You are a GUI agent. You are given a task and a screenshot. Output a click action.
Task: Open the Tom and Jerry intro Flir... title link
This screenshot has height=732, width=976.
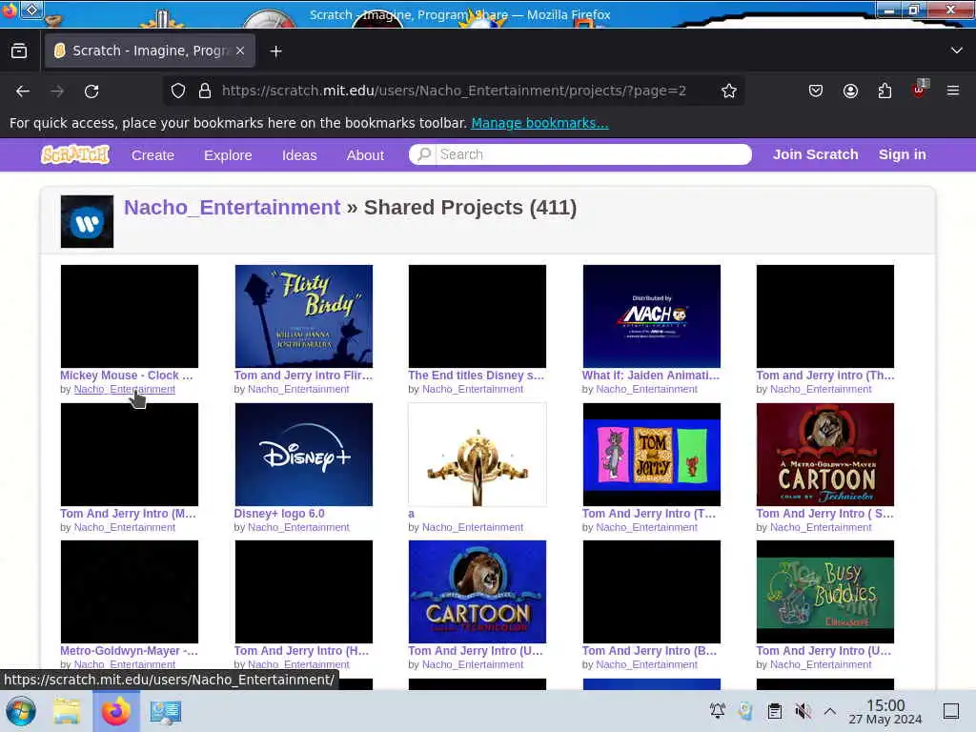(x=303, y=376)
